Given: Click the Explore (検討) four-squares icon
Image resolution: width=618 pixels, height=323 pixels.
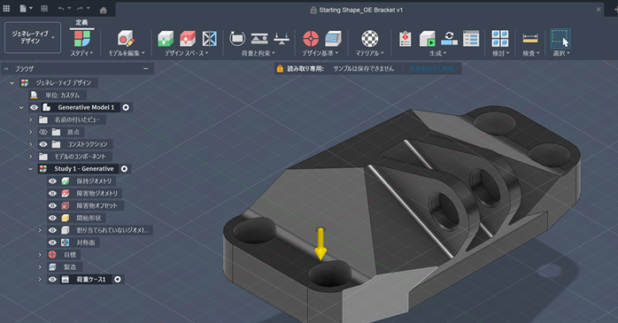Looking at the screenshot, I should [500, 39].
